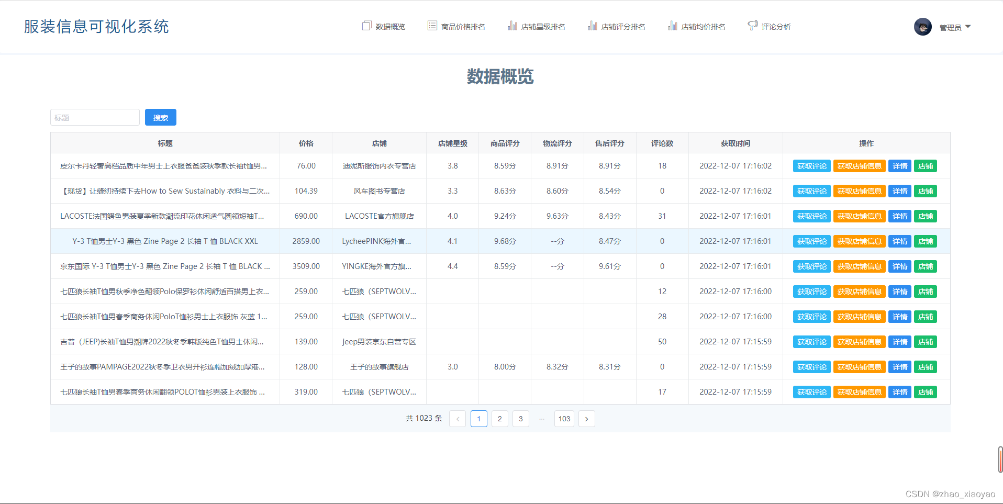Click the 评论数 column header
This screenshot has width=1003, height=504.
click(x=662, y=143)
